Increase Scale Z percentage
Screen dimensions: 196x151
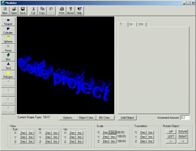pyautogui.click(x=113, y=141)
